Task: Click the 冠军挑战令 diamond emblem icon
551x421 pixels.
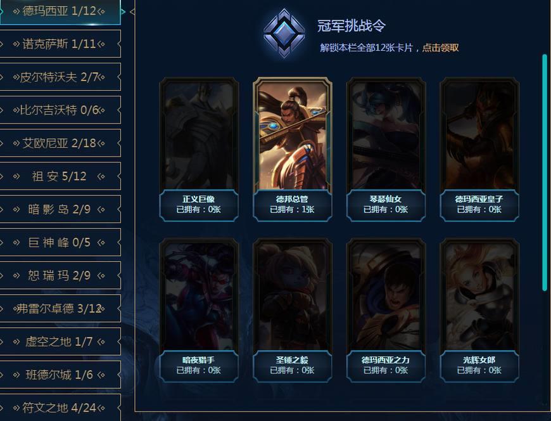Action: coord(284,34)
